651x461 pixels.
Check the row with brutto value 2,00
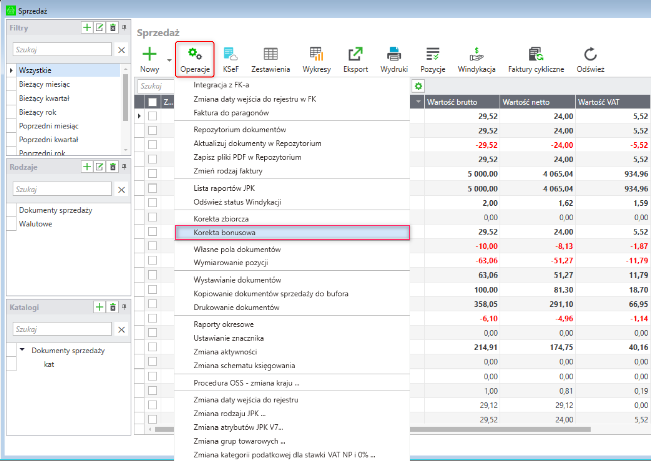153,204
